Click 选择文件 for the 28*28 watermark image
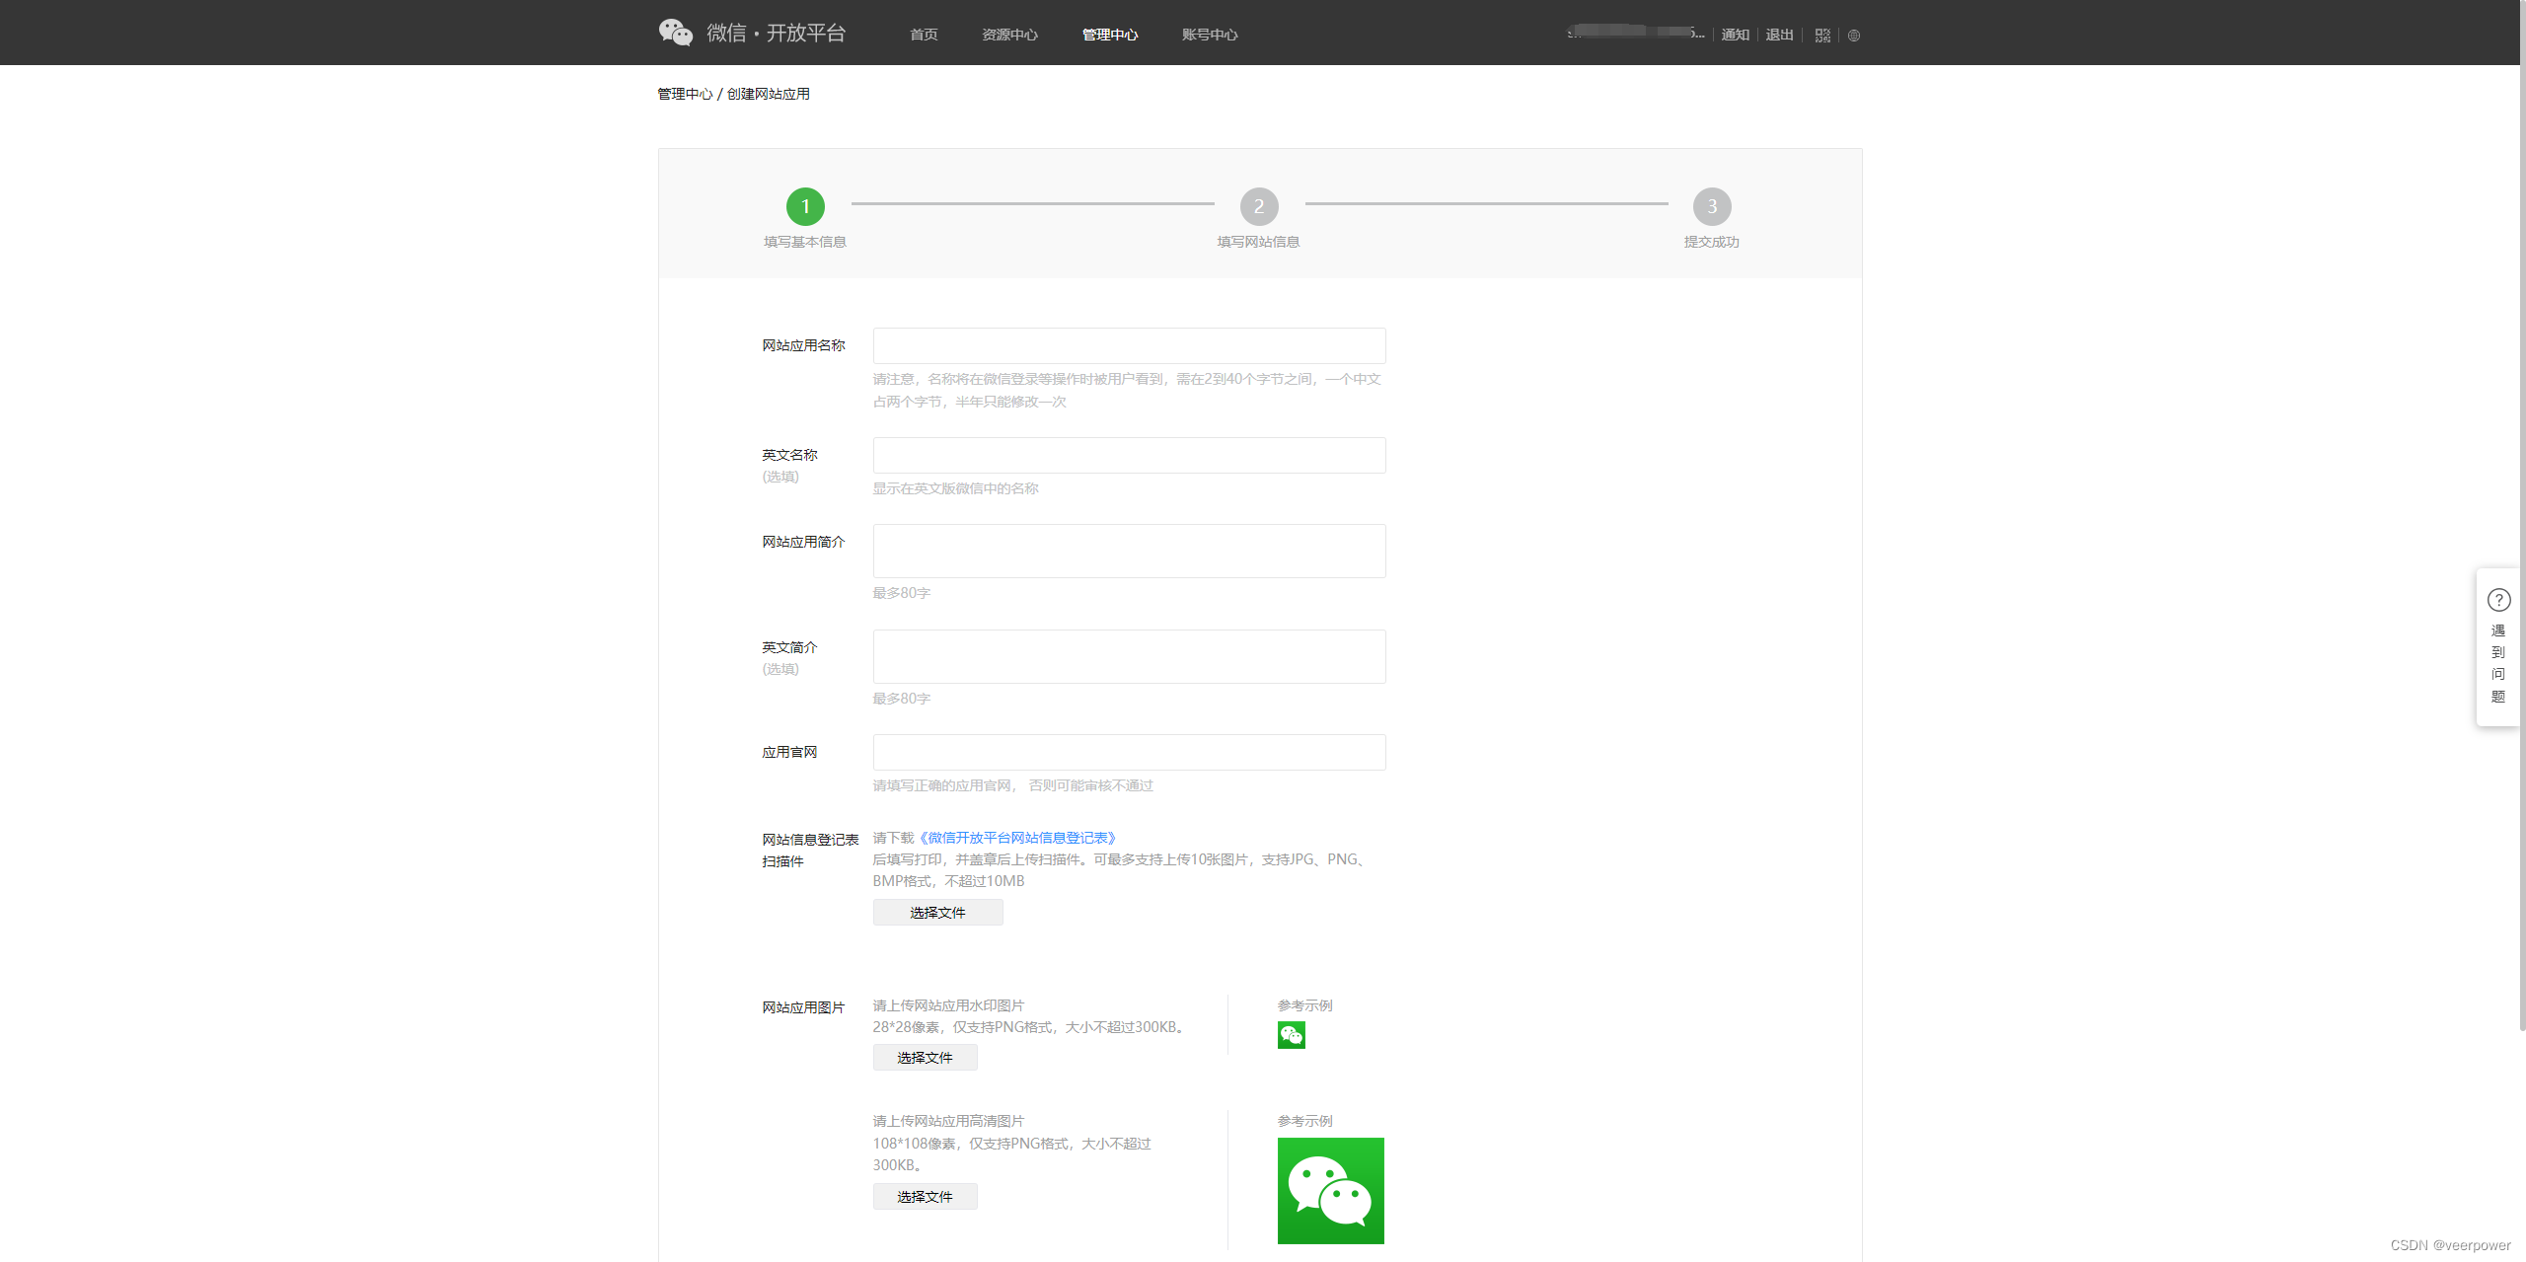2526x1262 pixels. pyautogui.click(x=925, y=1058)
